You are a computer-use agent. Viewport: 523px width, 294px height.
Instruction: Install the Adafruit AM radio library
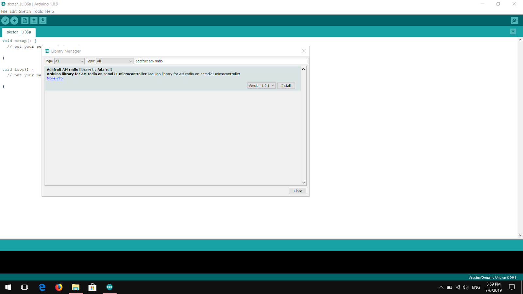click(286, 86)
